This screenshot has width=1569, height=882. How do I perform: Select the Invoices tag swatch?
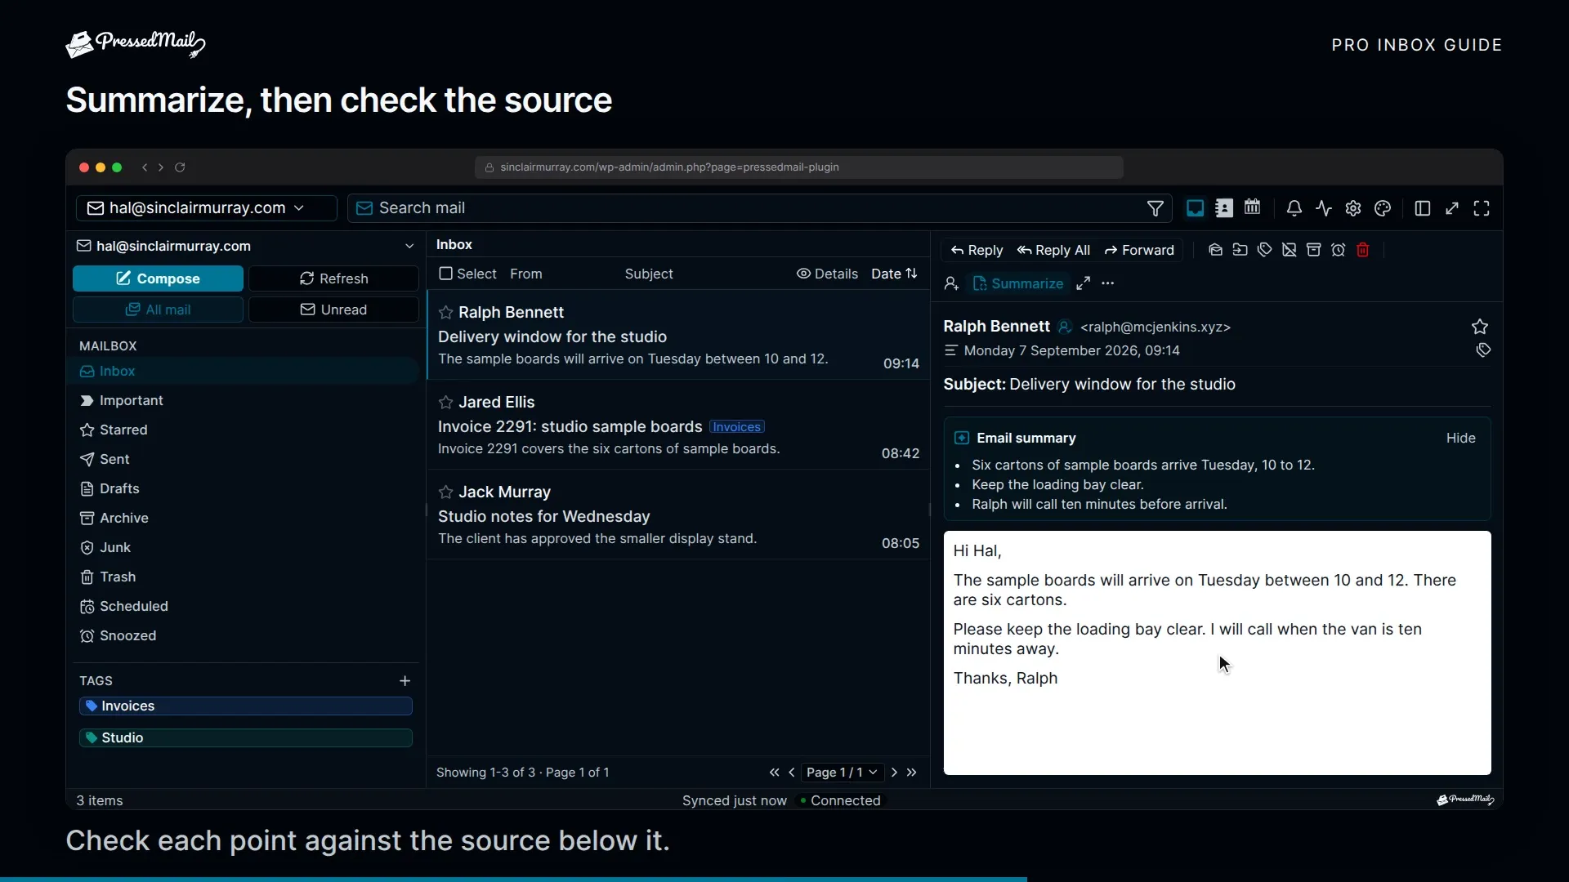[x=245, y=706]
